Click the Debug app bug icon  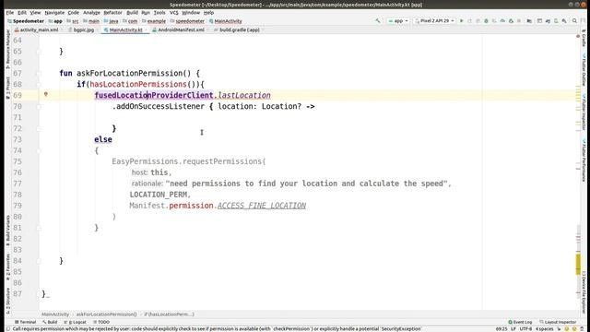click(x=486, y=20)
